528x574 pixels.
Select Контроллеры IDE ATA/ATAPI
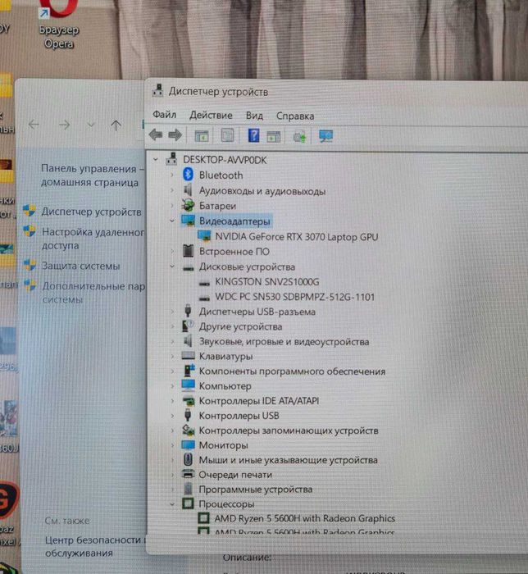coord(259,401)
